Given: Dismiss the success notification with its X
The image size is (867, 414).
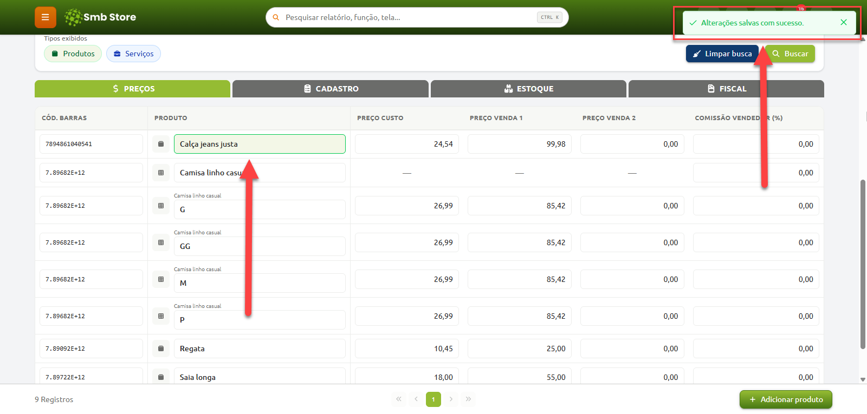Looking at the screenshot, I should tap(844, 22).
